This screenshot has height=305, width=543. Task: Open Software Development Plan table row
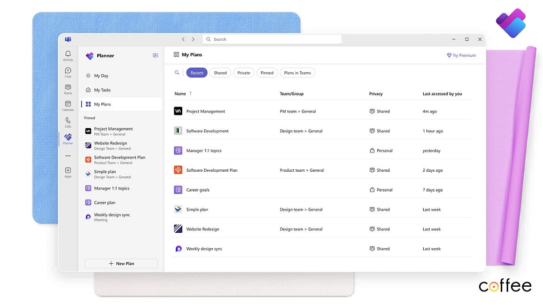(322, 170)
